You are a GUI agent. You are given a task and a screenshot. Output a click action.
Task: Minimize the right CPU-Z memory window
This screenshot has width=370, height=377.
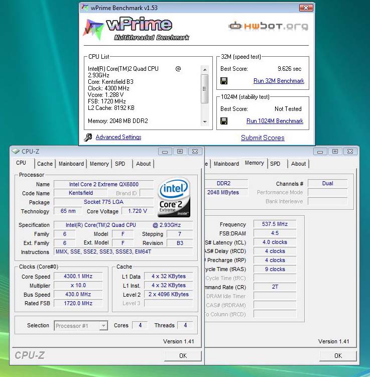pyautogui.click(x=320, y=152)
